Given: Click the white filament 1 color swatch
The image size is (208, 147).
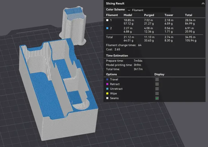Looking at the screenshot, I should (x=107, y=20).
